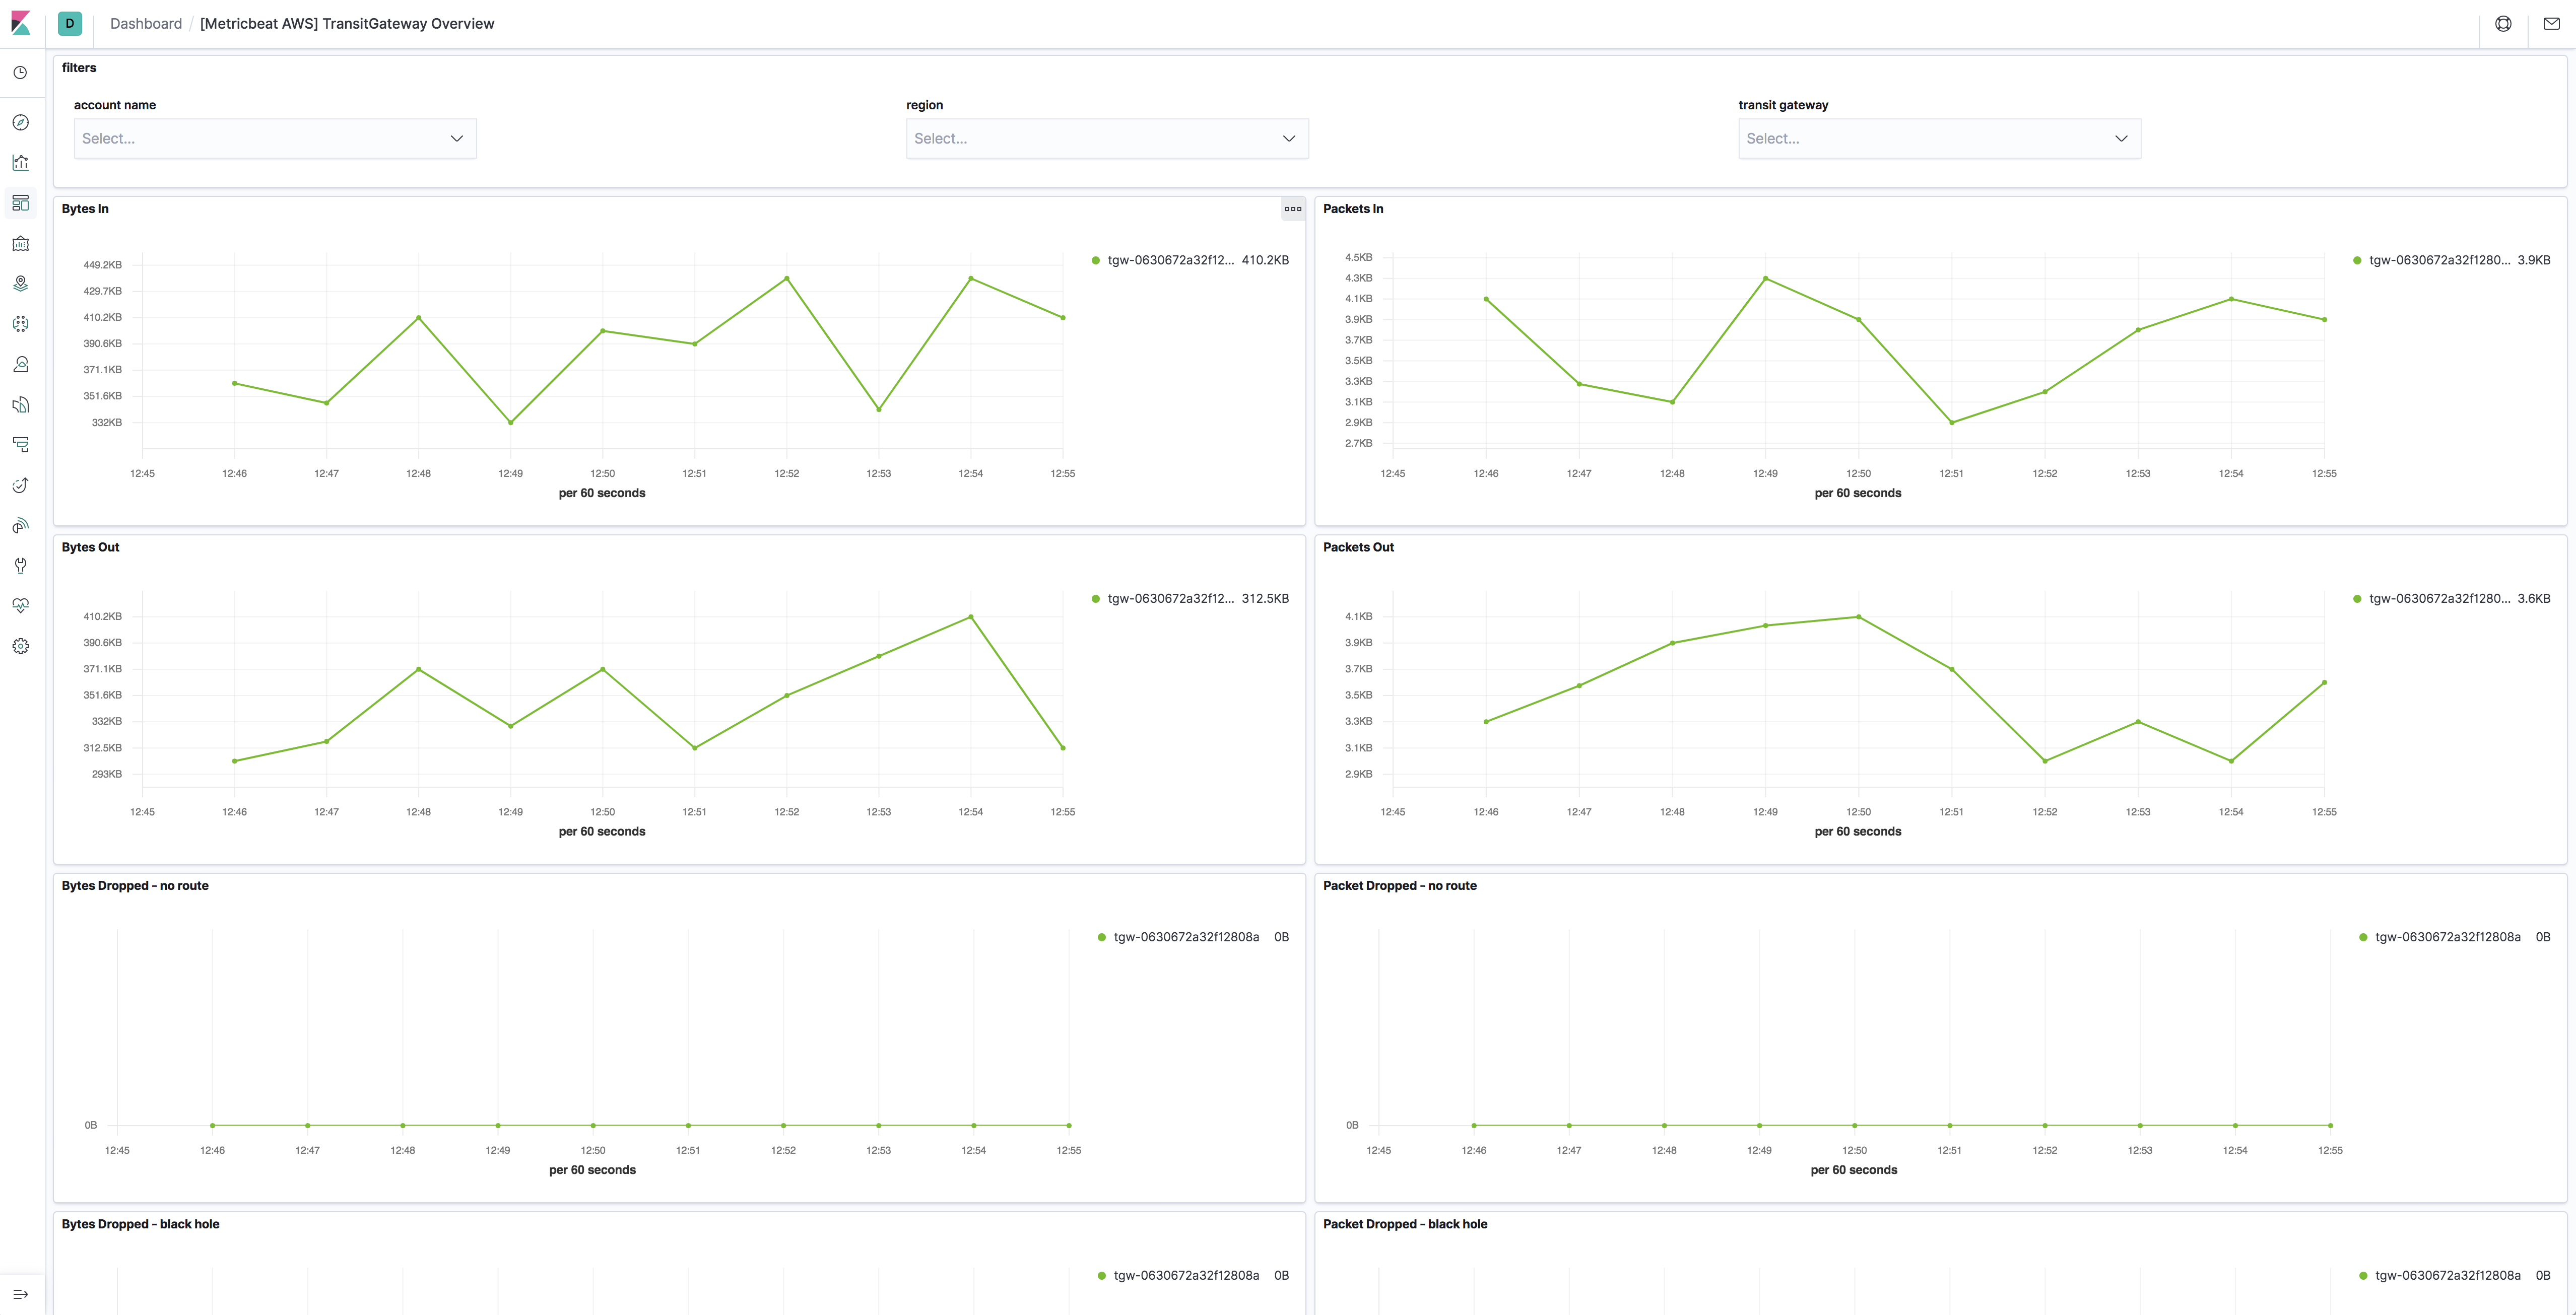Open Dev Tools wrench icon

pos(20,565)
